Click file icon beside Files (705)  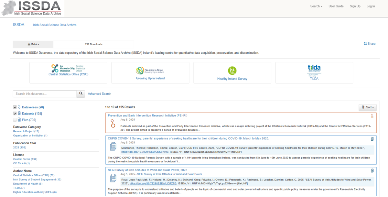(x=19, y=120)
